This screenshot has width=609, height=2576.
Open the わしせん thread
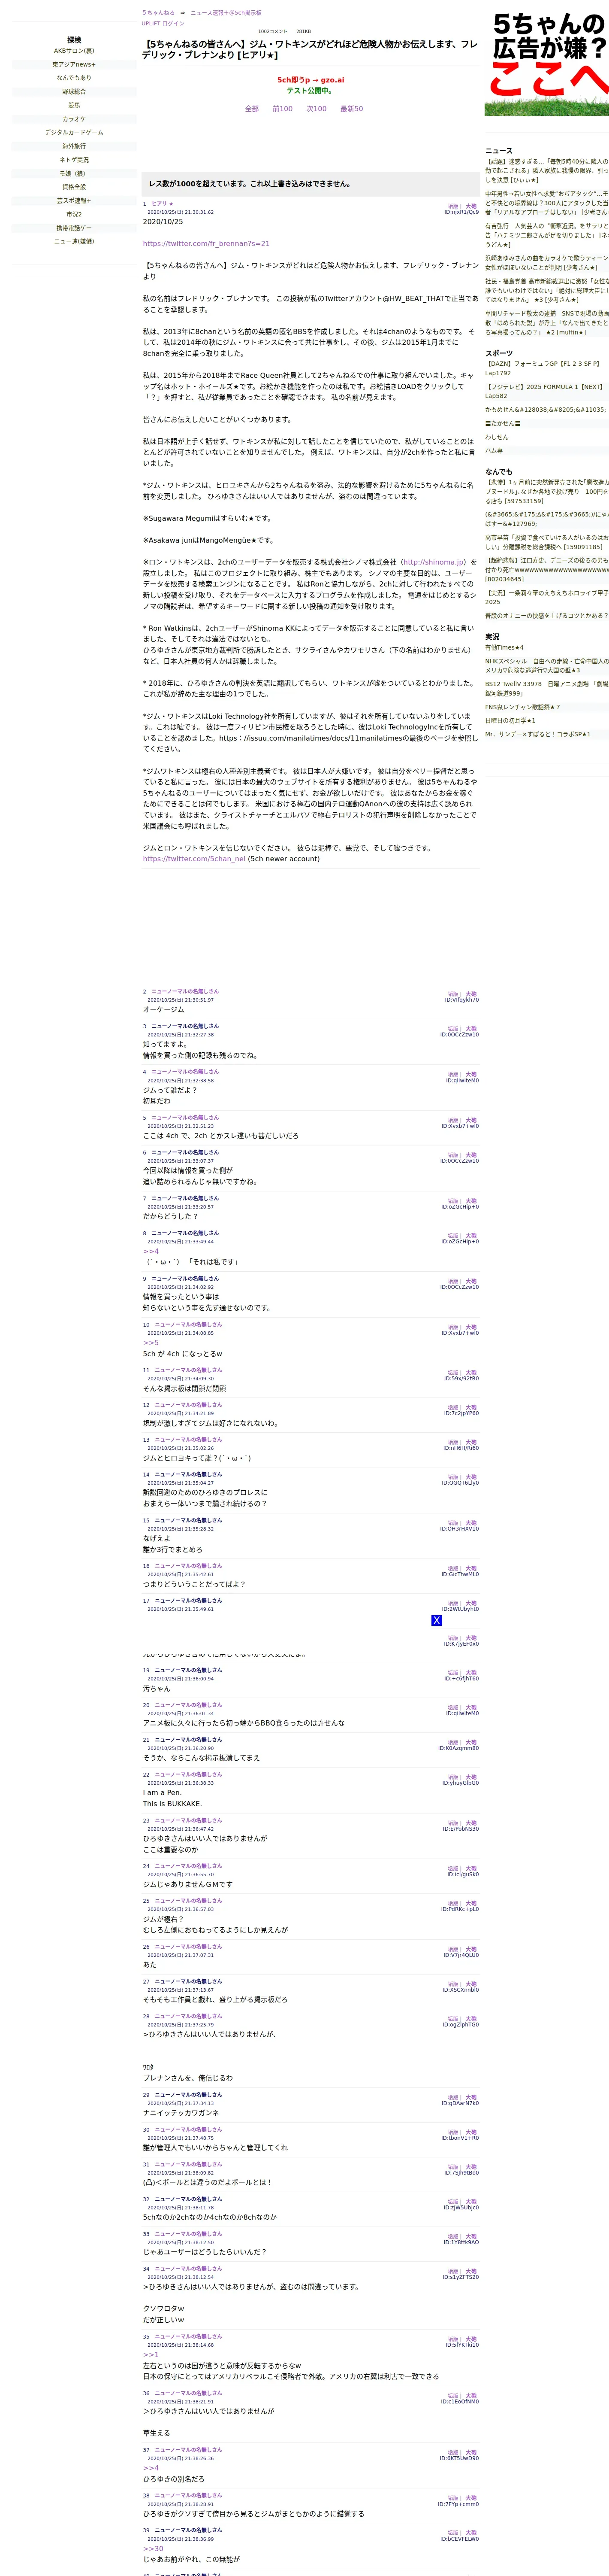[x=497, y=437]
